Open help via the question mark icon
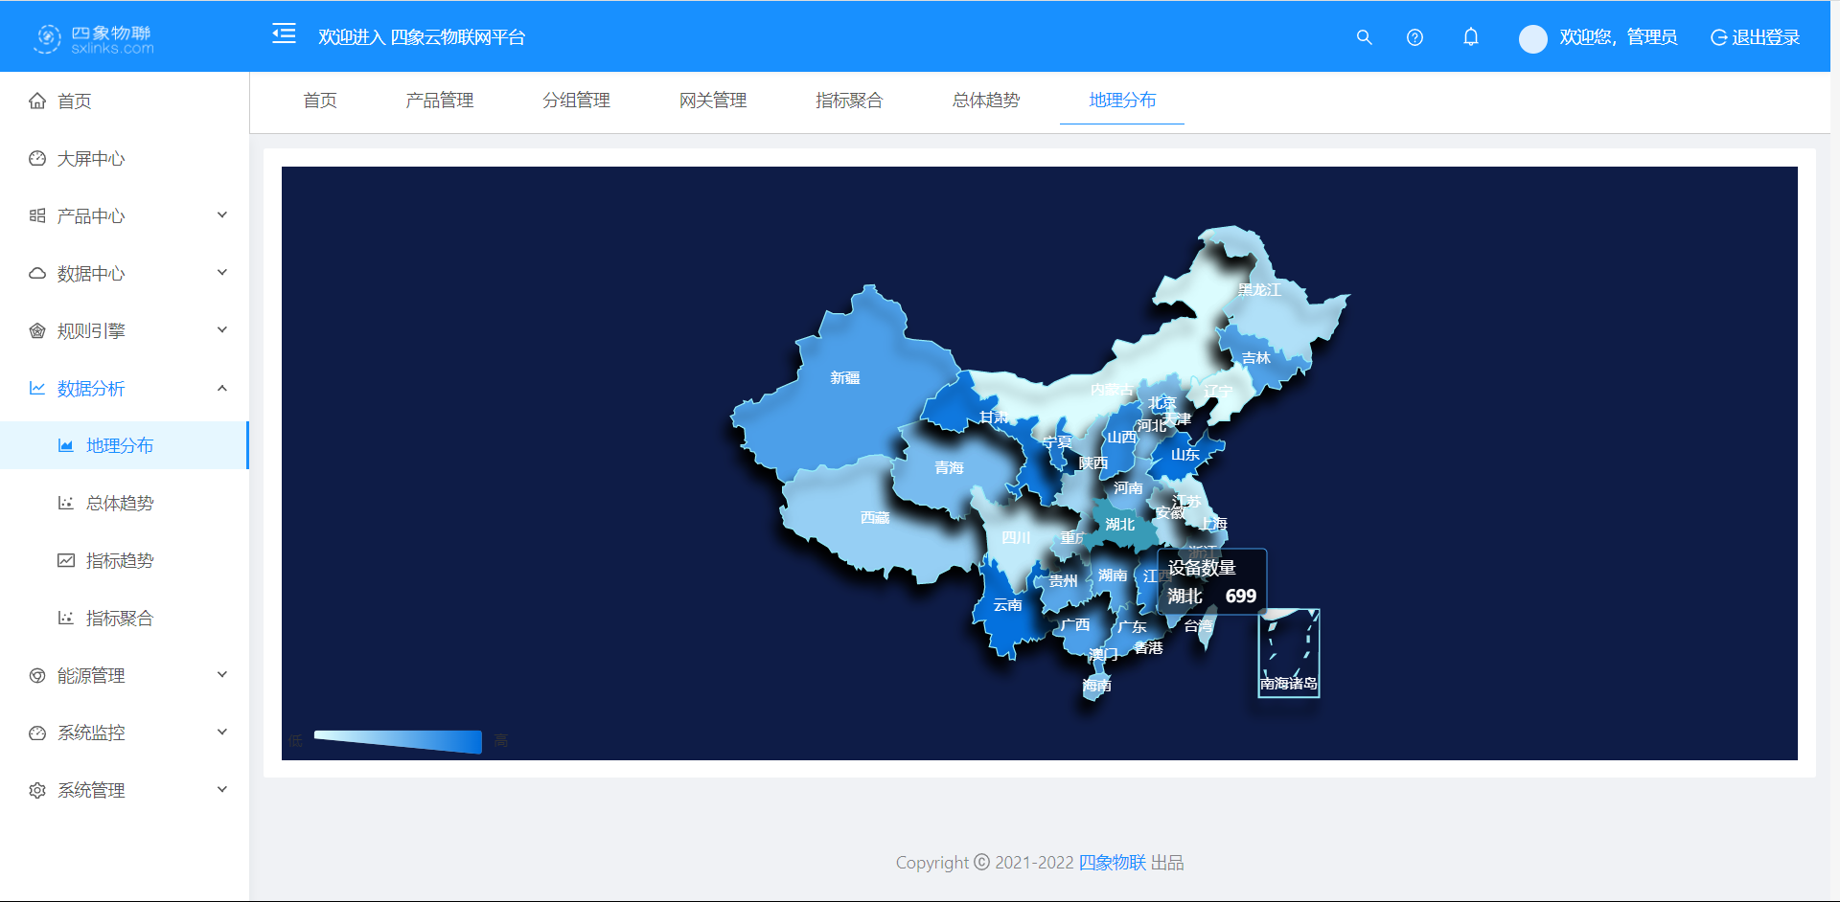 click(1414, 37)
